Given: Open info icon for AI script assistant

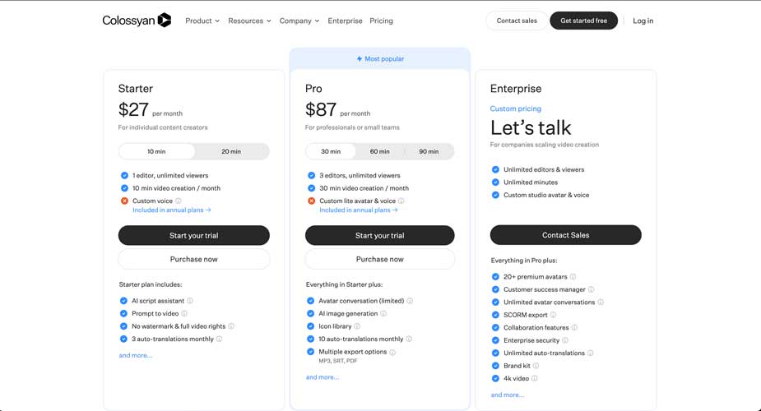Looking at the screenshot, I should point(190,301).
